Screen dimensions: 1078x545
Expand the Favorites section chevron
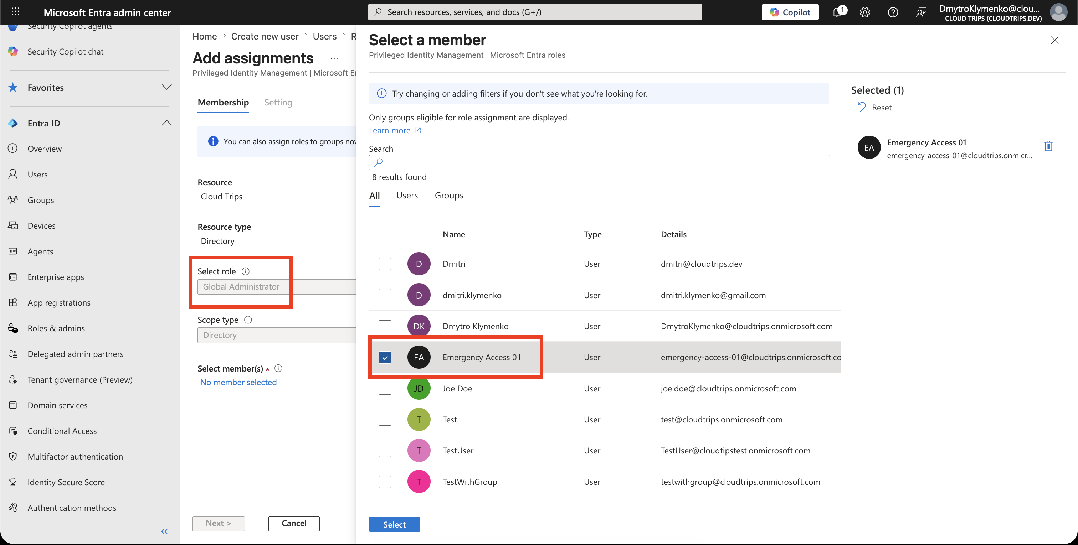point(166,87)
